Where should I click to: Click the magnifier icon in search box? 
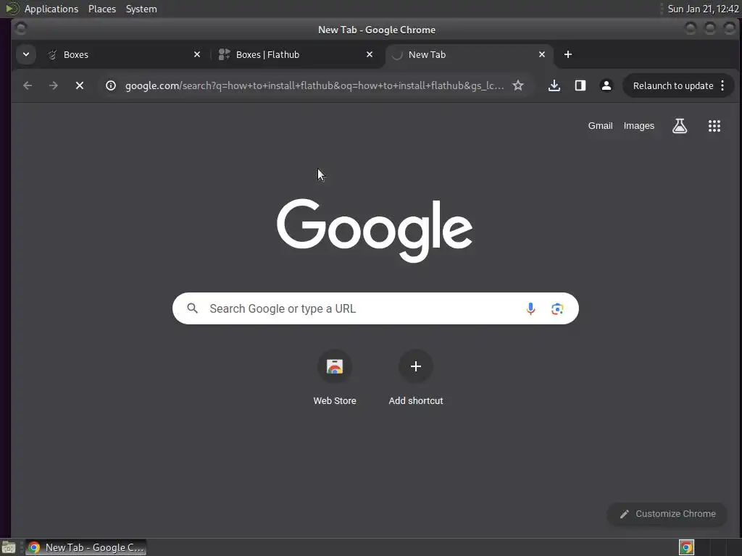point(192,308)
